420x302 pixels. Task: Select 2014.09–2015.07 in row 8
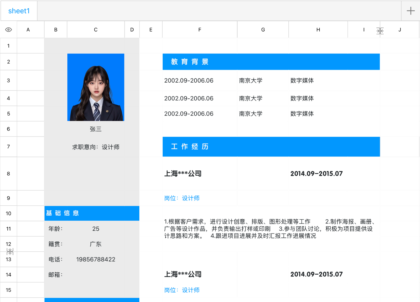[317, 174]
